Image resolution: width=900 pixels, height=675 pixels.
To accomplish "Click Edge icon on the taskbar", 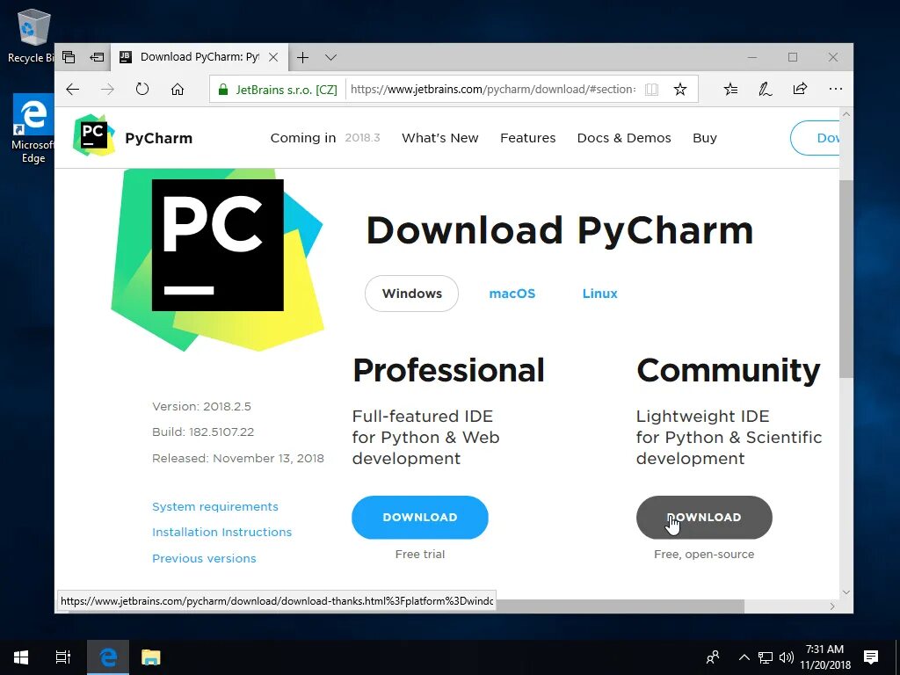I will coord(108,657).
